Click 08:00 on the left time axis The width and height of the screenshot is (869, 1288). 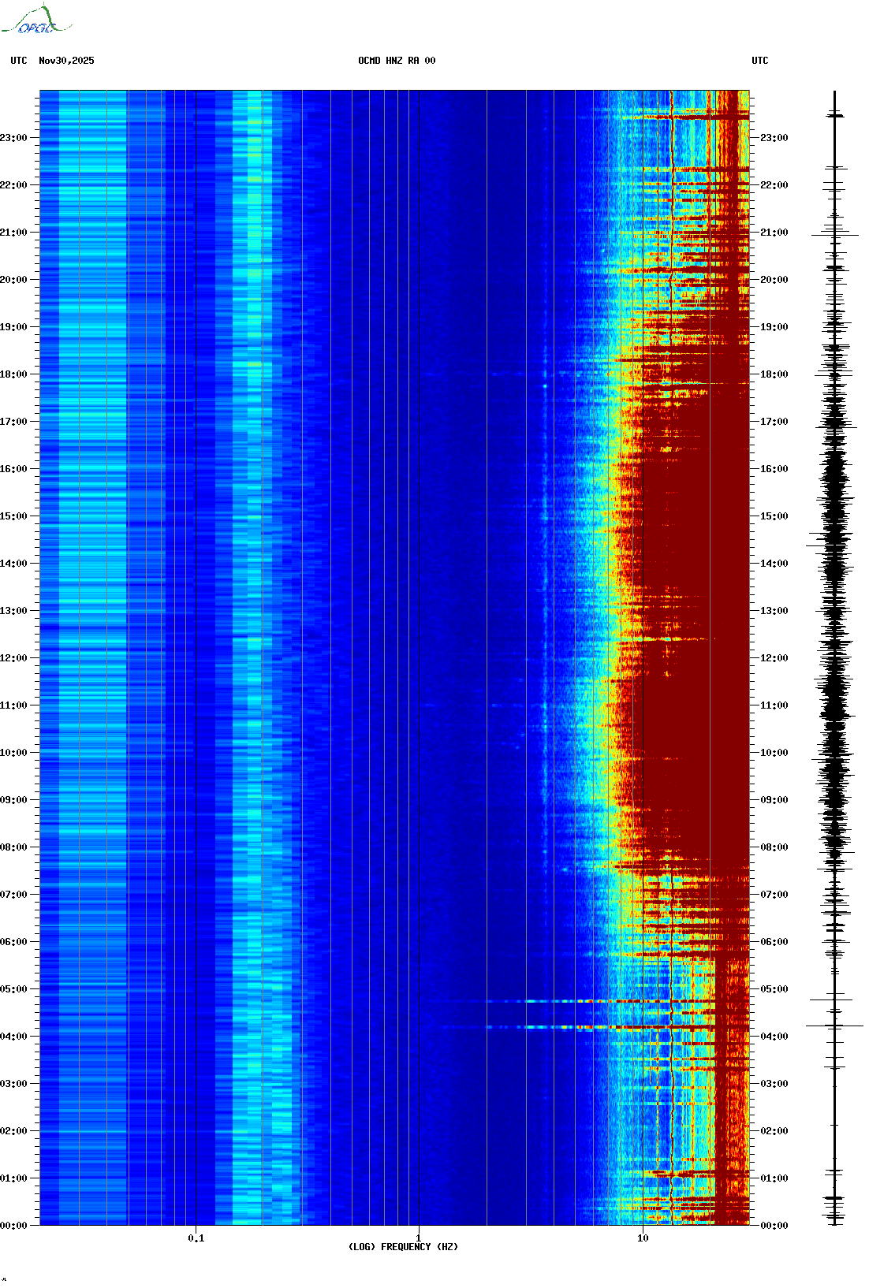[x=13, y=847]
